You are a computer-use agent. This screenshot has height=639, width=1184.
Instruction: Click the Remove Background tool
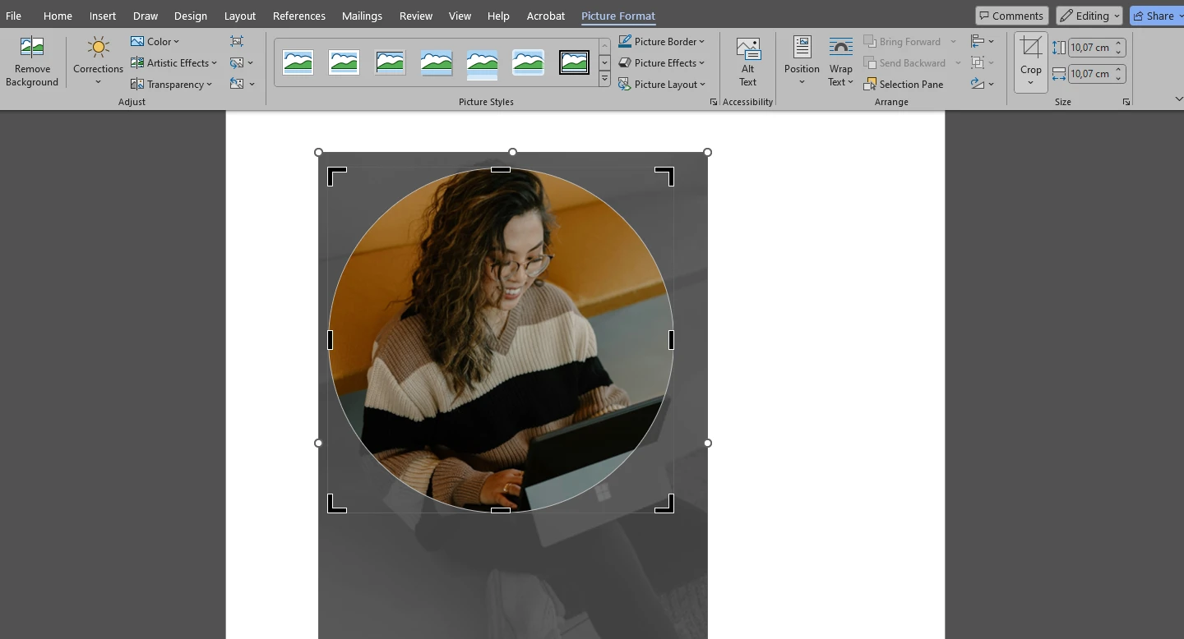click(32, 62)
